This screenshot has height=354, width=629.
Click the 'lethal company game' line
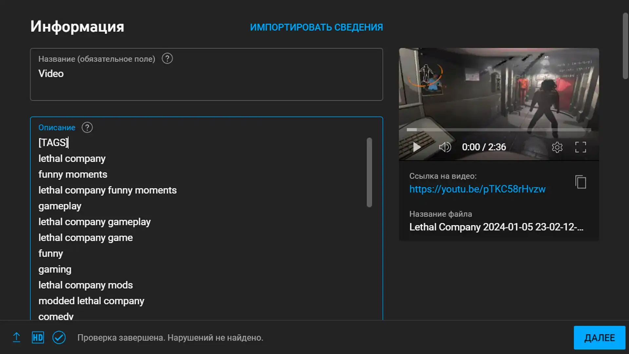(86, 238)
